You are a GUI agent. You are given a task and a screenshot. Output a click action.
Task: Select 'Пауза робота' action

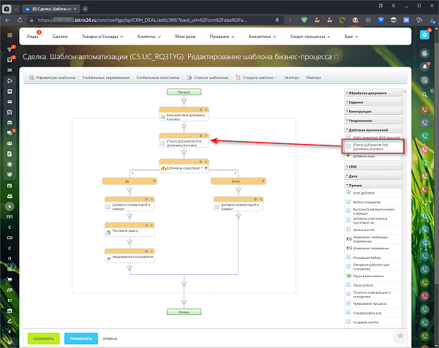(x=363, y=285)
